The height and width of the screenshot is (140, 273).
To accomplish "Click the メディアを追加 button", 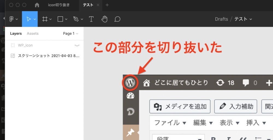I will [x=180, y=106].
